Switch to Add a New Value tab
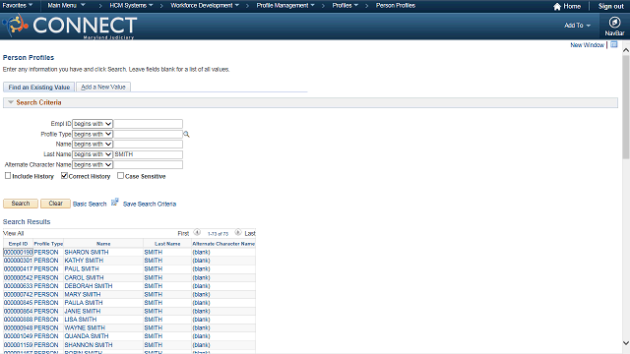Viewport: 630px width, 354px height. pos(103,88)
